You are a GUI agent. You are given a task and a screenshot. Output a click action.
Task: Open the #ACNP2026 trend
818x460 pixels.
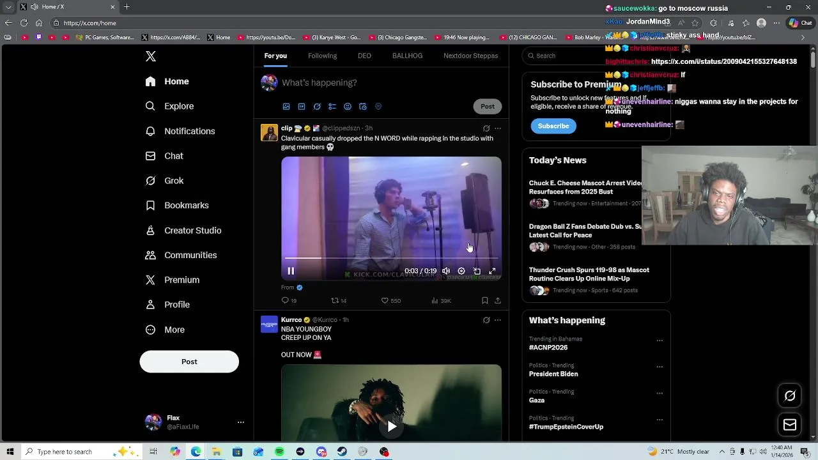click(548, 348)
